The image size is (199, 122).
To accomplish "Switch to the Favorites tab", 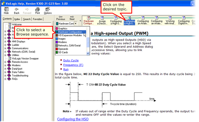I will click(38, 19).
